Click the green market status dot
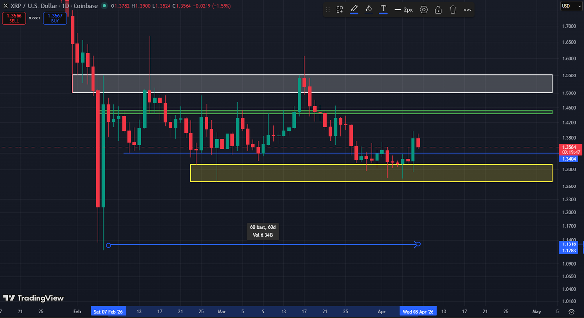 coord(104,6)
